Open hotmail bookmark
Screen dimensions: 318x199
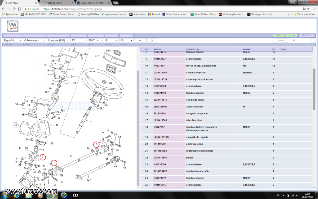tap(154, 14)
